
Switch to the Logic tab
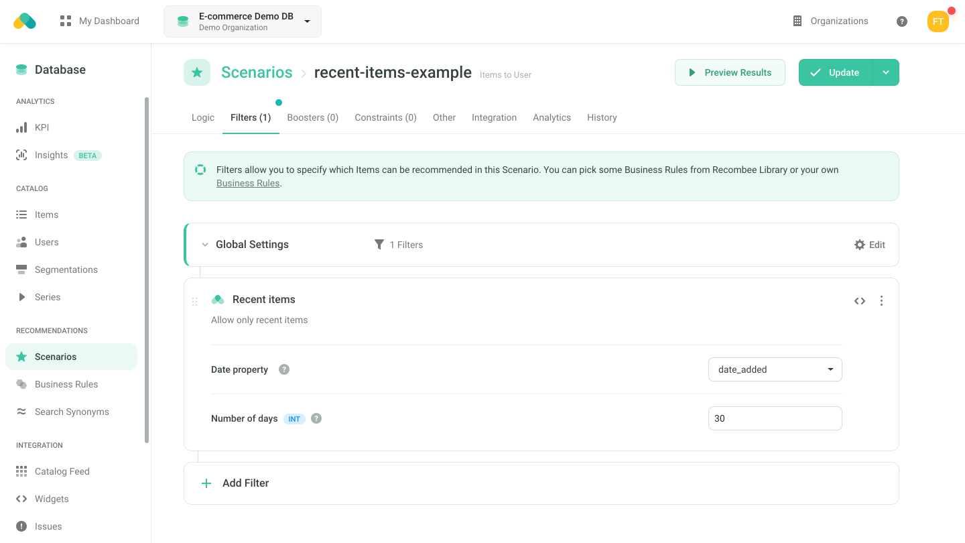coord(203,117)
